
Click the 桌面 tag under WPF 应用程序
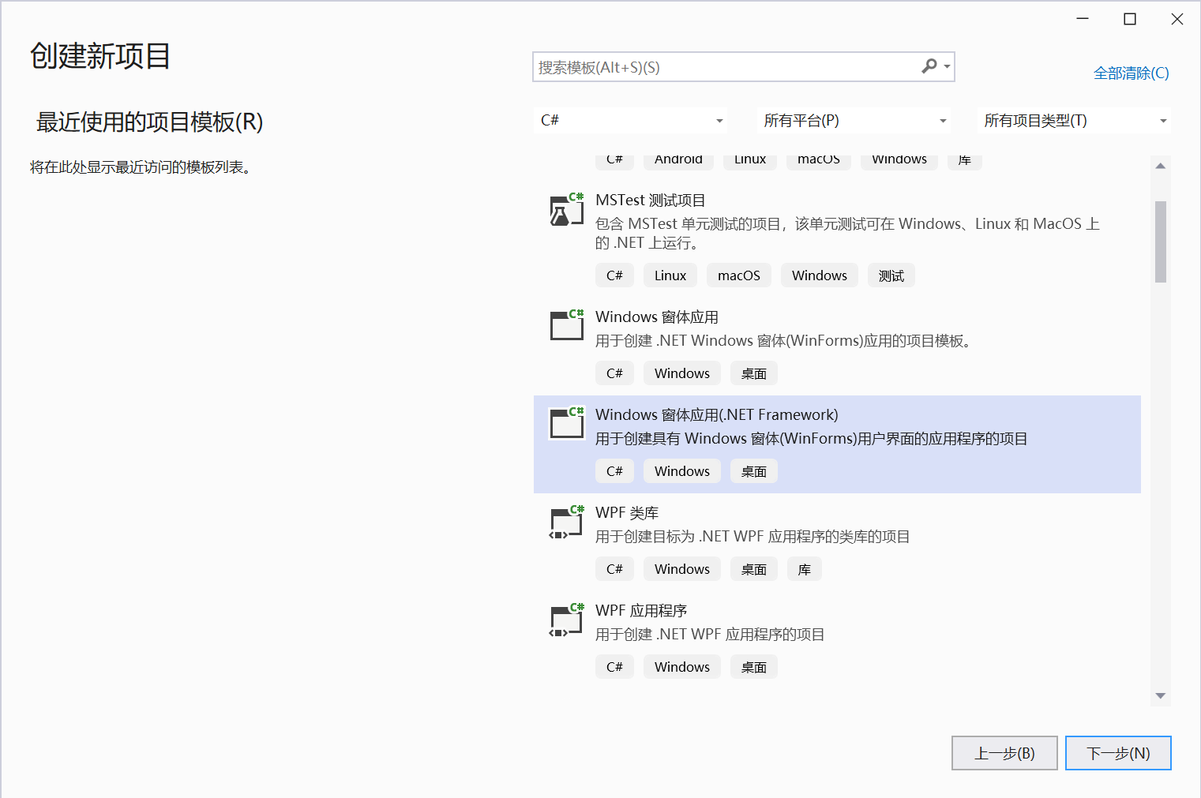(x=754, y=667)
